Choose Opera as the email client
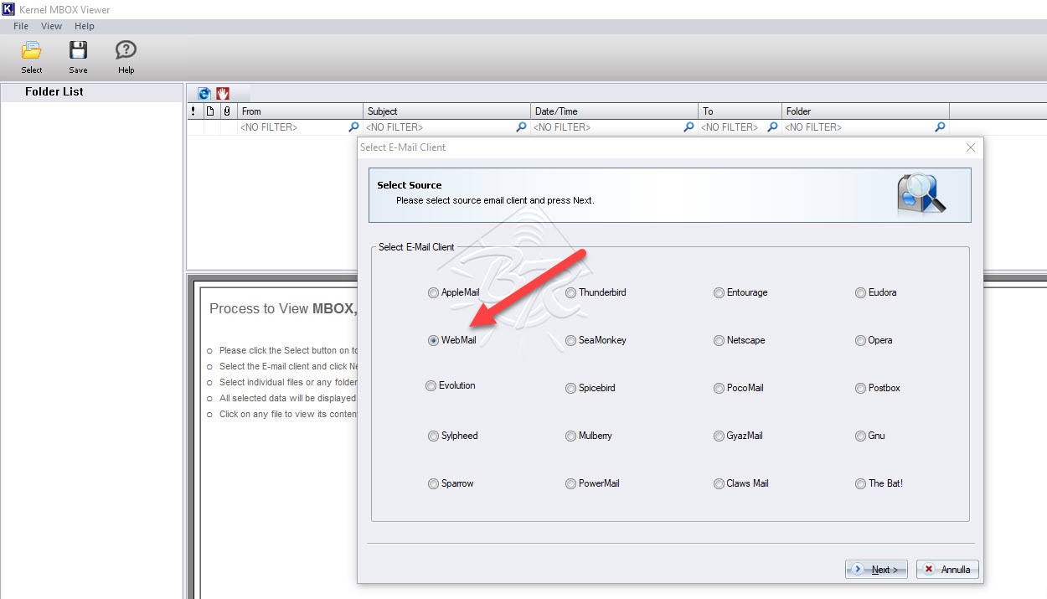The image size is (1047, 599). [860, 340]
